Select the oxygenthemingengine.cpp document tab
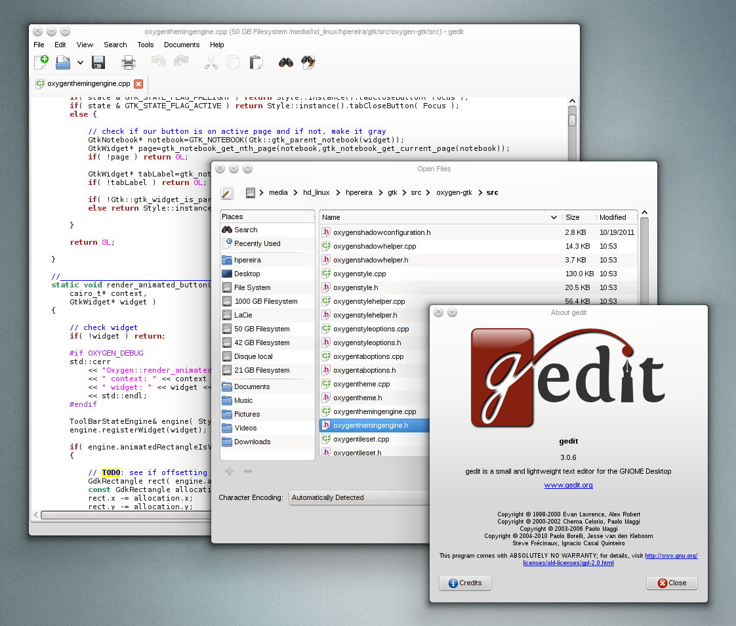 [x=89, y=83]
